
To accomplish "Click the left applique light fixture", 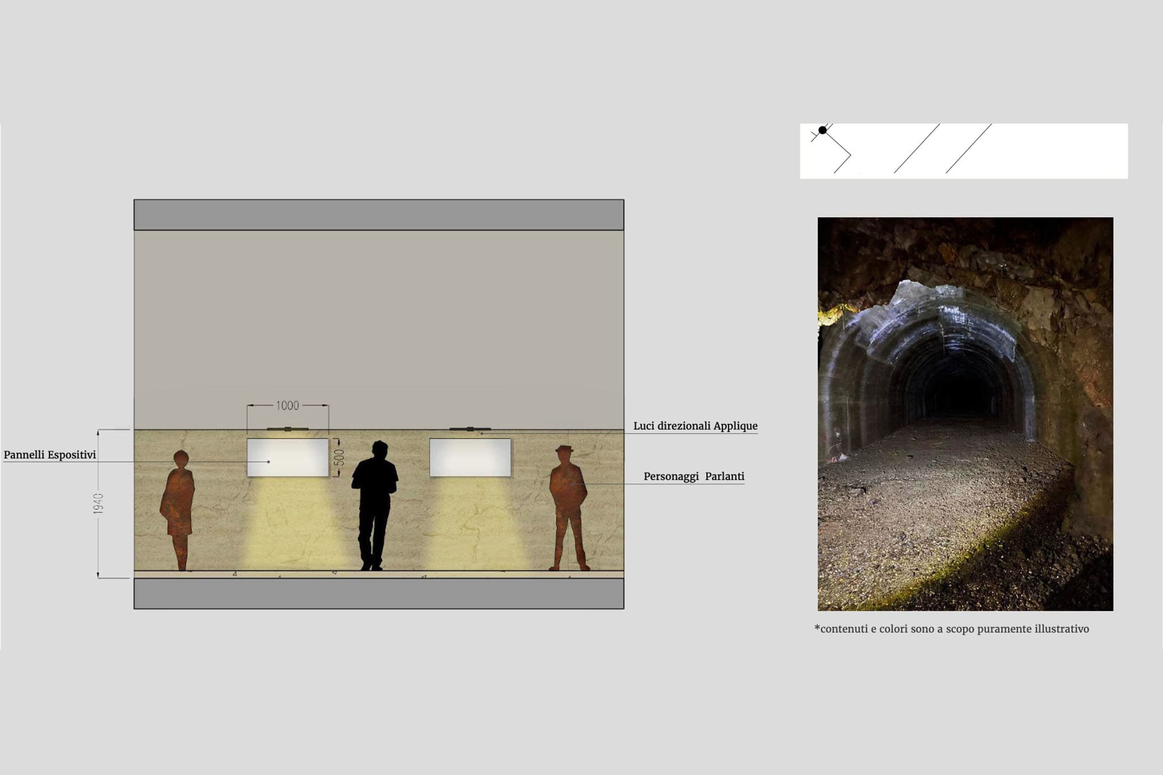I will [x=288, y=429].
